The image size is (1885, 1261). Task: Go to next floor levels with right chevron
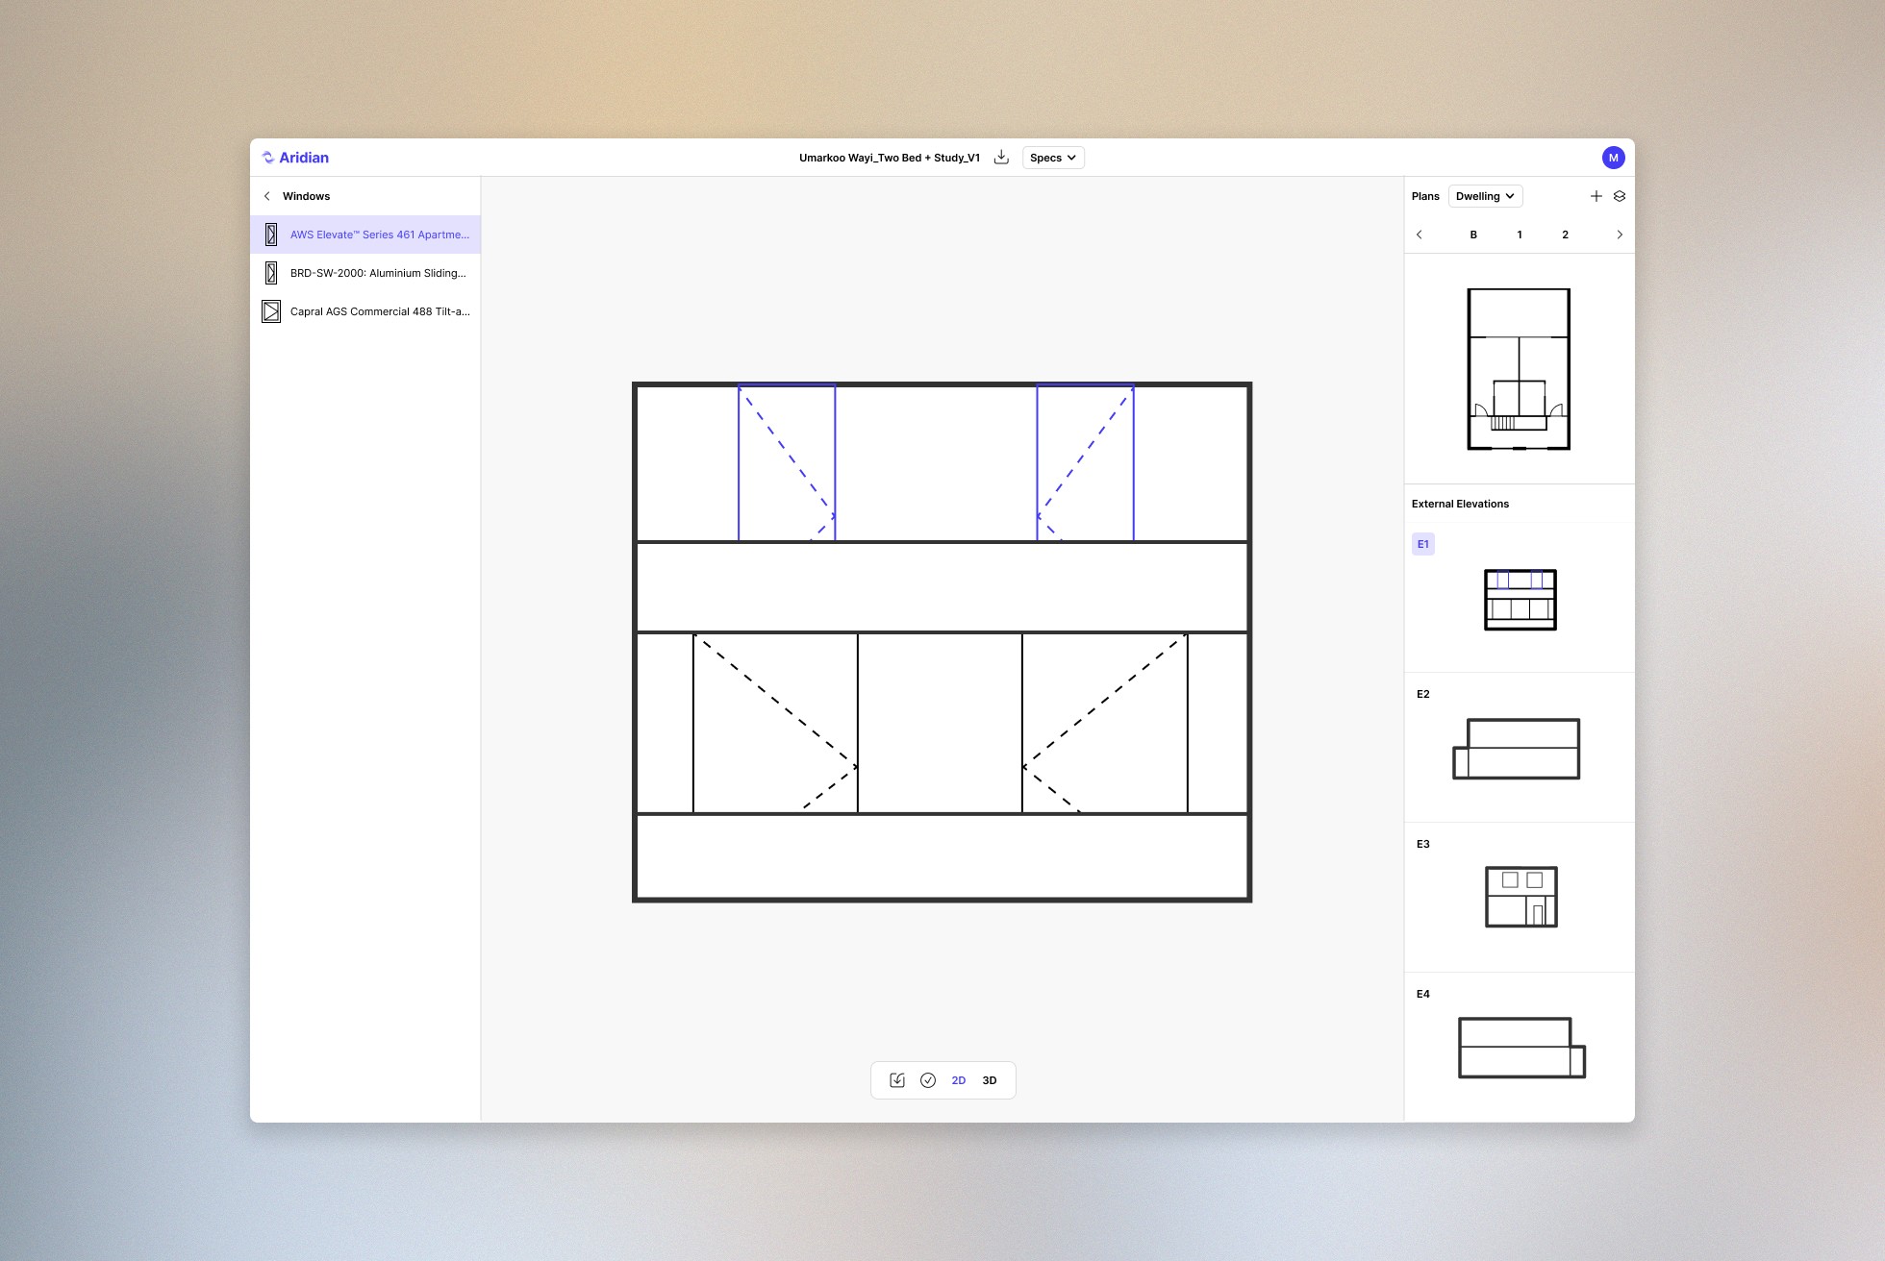tap(1620, 235)
